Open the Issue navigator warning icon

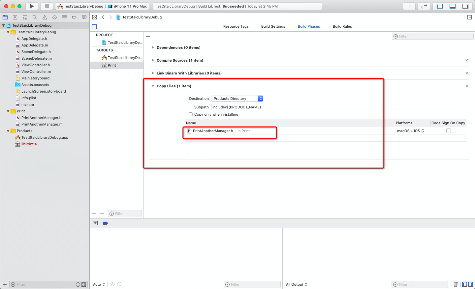point(45,17)
